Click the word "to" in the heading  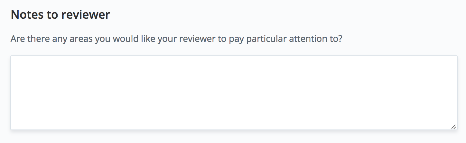click(x=51, y=15)
